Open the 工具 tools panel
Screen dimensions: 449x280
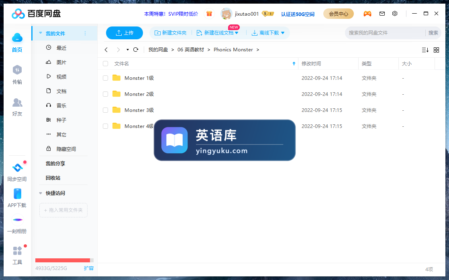17,255
